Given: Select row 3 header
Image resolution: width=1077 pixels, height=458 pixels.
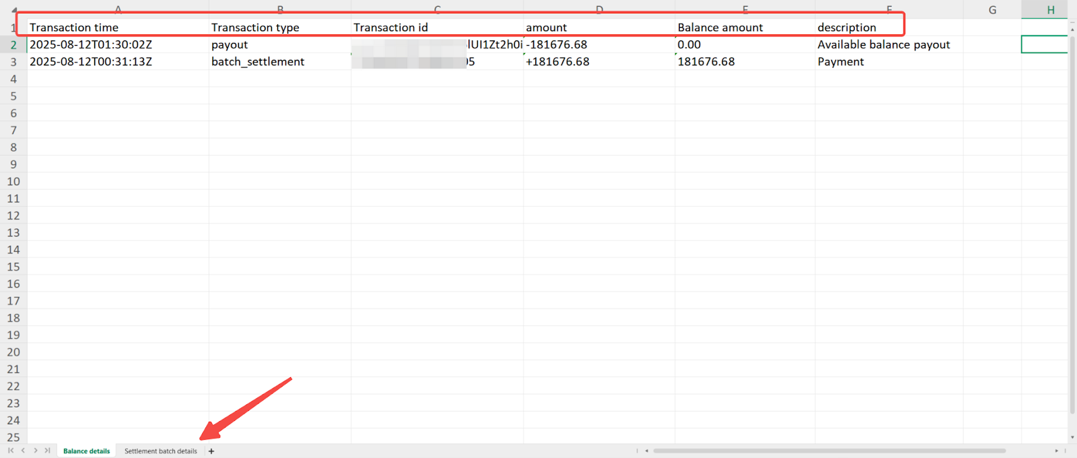Looking at the screenshot, I should pos(13,62).
